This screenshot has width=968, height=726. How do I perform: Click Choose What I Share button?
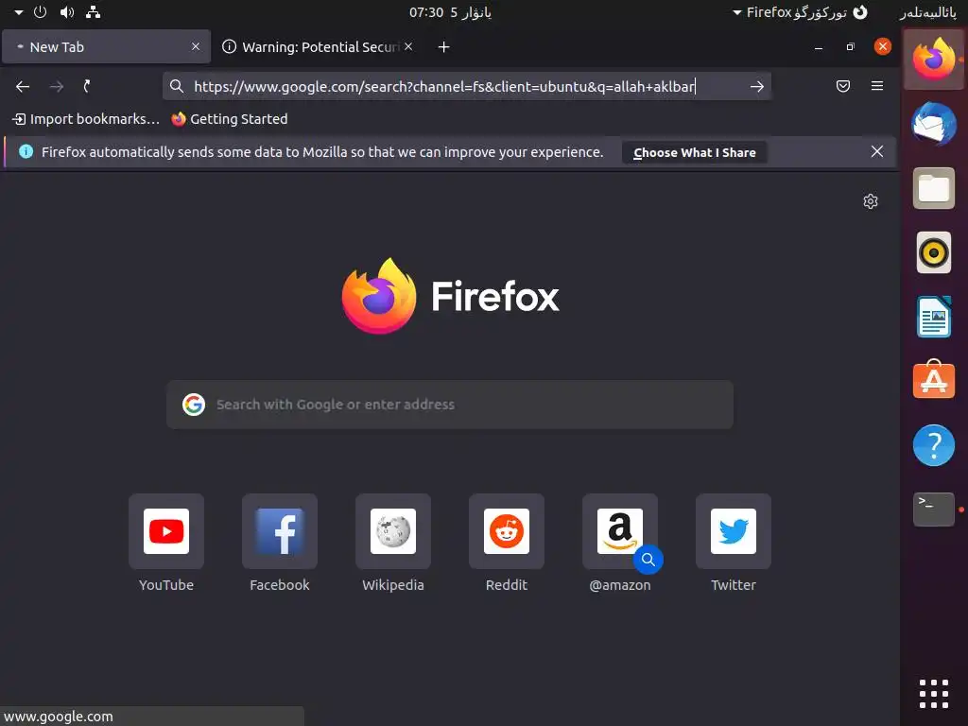point(695,152)
